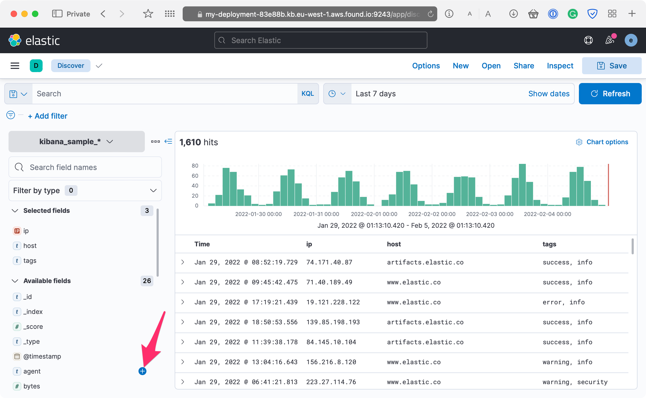The height and width of the screenshot is (398, 646).
Task: Click the Share menu item
Action: point(524,66)
